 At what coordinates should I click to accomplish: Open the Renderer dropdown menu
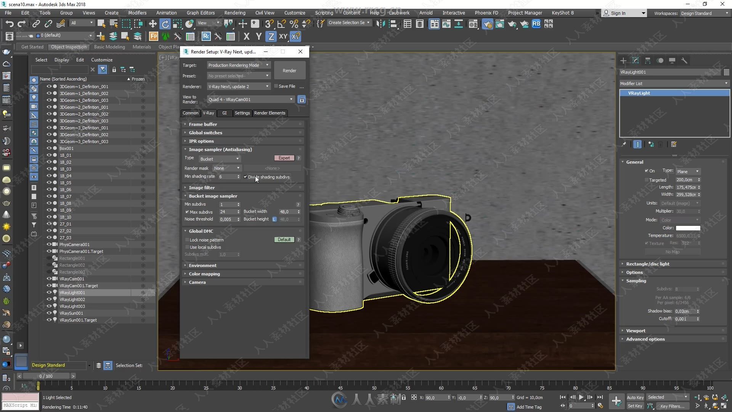(267, 85)
